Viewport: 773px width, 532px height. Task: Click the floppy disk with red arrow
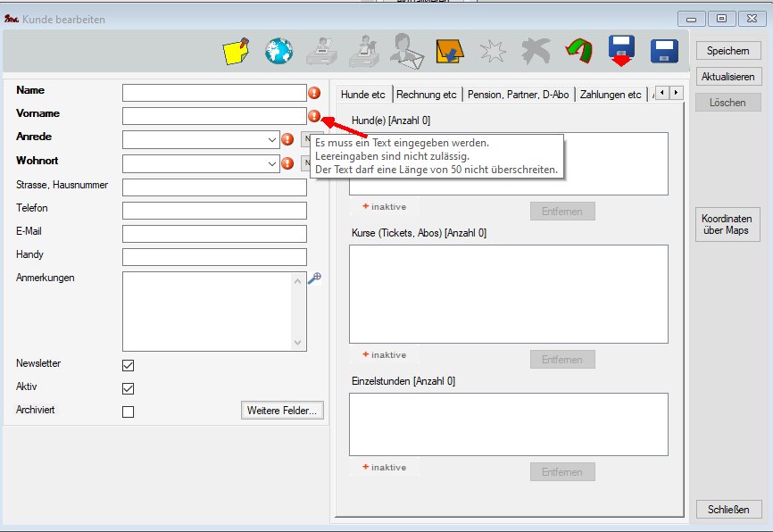coord(622,52)
